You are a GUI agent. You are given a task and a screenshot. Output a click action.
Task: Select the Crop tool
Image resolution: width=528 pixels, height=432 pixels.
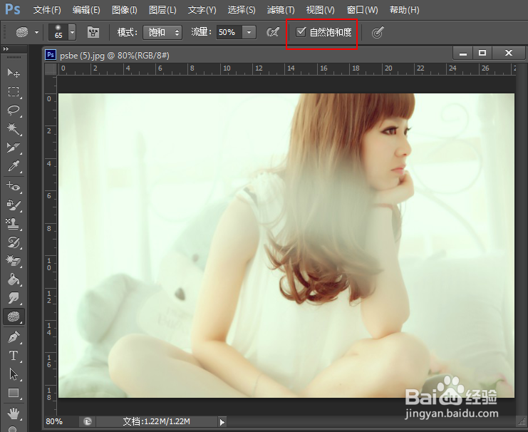pos(14,148)
